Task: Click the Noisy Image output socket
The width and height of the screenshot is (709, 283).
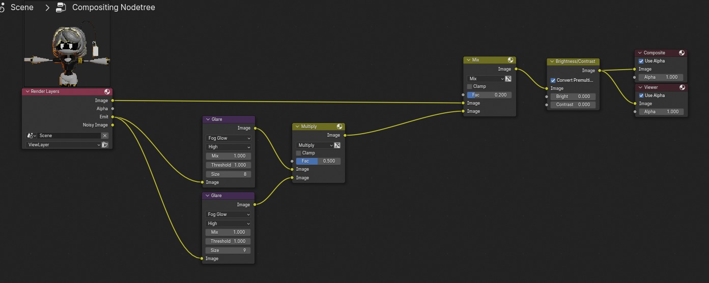Action: (112, 125)
